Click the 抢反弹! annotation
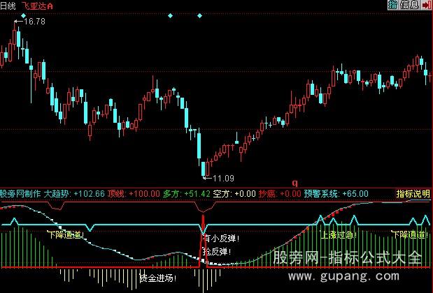Image resolution: width=433 pixels, height=293 pixels. pos(217,251)
